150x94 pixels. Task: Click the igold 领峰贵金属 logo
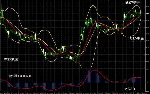pos(20,76)
